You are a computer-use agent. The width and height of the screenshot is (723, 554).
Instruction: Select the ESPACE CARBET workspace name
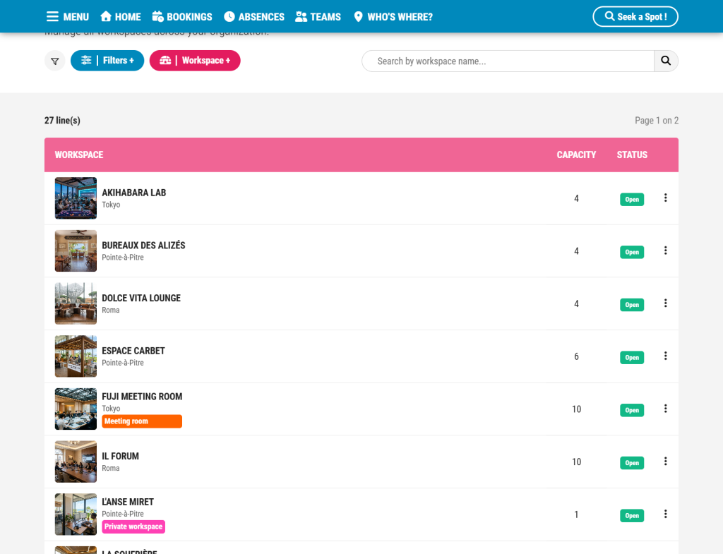click(133, 351)
